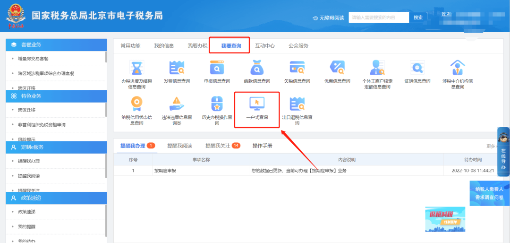Click the 待办时间 column header
This screenshot has width=510, height=243.
(473, 160)
